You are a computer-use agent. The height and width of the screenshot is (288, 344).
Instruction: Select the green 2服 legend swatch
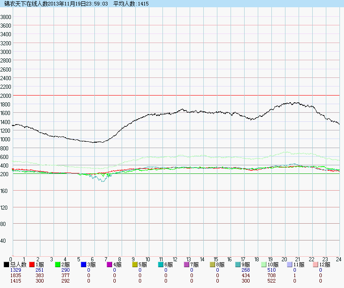(58, 264)
